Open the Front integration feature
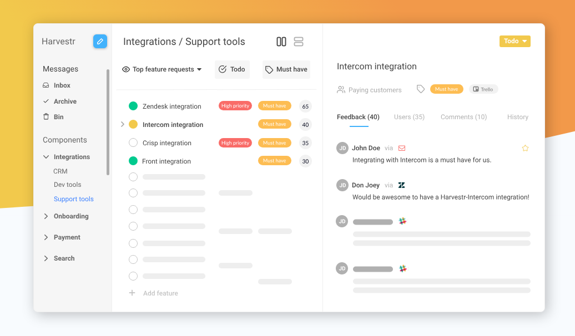 [166, 161]
